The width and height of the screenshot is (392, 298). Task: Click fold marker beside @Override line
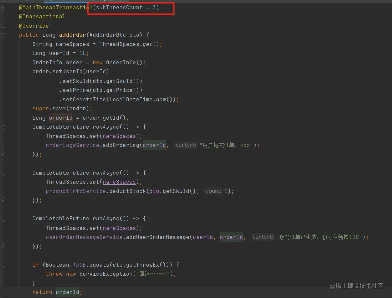pos(3,25)
